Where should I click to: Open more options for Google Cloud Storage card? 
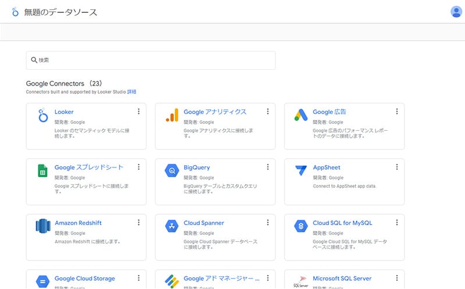(x=138, y=278)
